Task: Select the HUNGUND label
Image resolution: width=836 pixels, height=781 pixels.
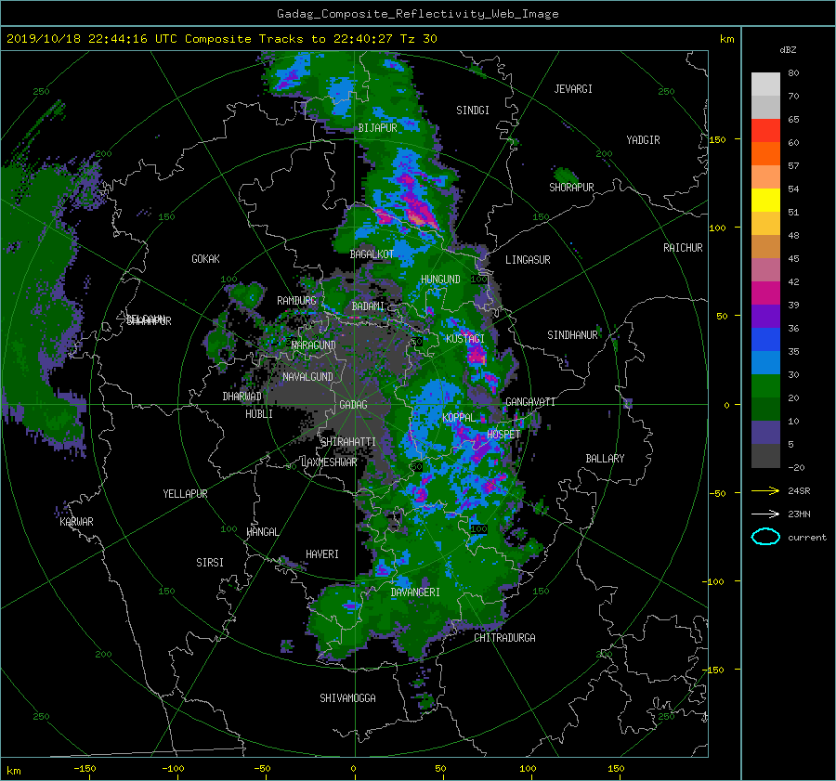Action: point(440,280)
